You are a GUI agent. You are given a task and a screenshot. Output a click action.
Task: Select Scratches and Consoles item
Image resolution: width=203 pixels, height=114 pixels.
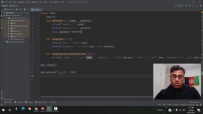pyautogui.click(x=15, y=42)
